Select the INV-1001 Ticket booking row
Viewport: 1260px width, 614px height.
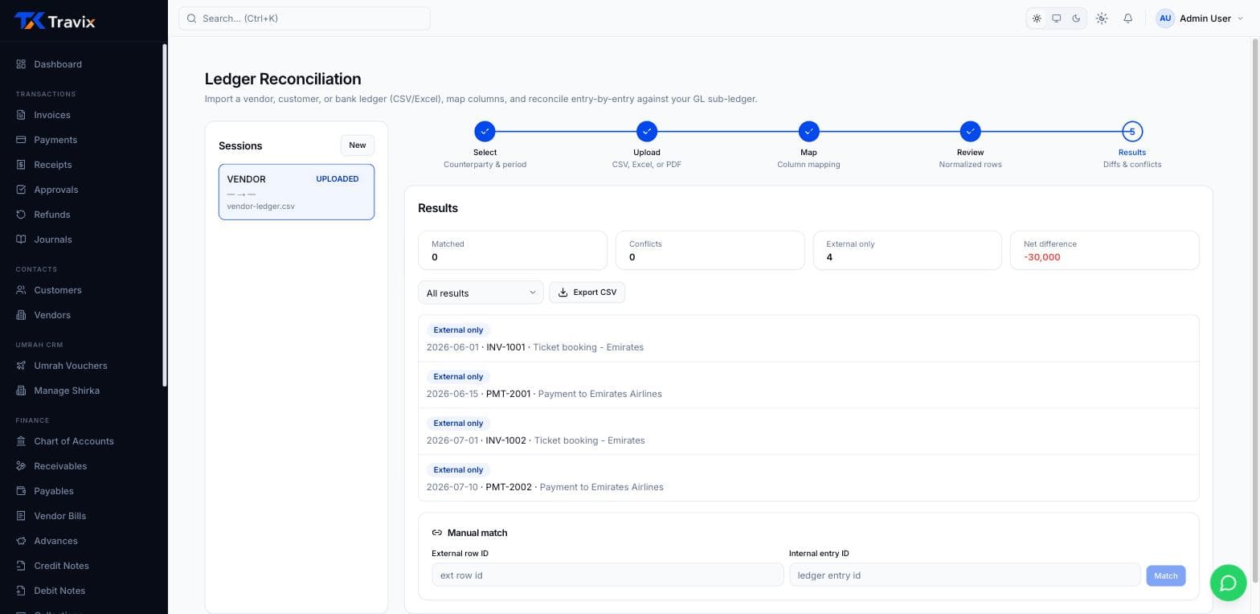(808, 338)
